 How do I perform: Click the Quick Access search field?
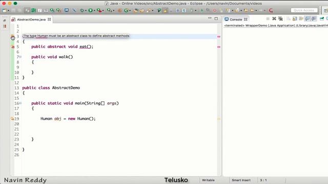[x=304, y=10]
